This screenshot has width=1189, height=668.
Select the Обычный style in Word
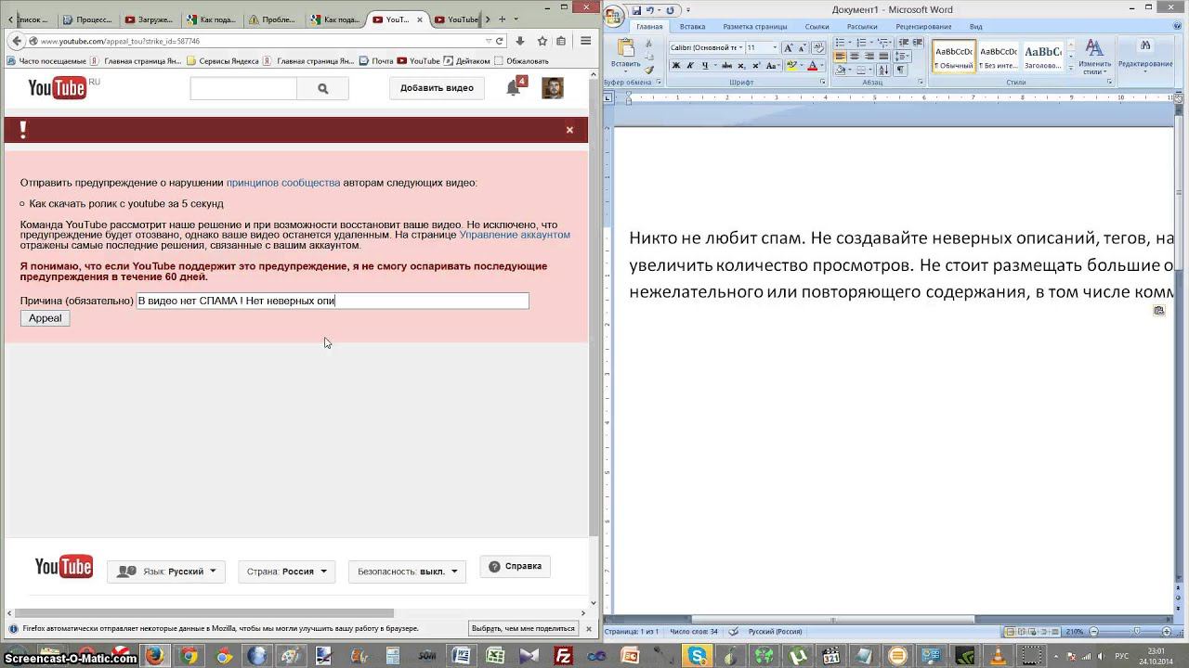954,56
